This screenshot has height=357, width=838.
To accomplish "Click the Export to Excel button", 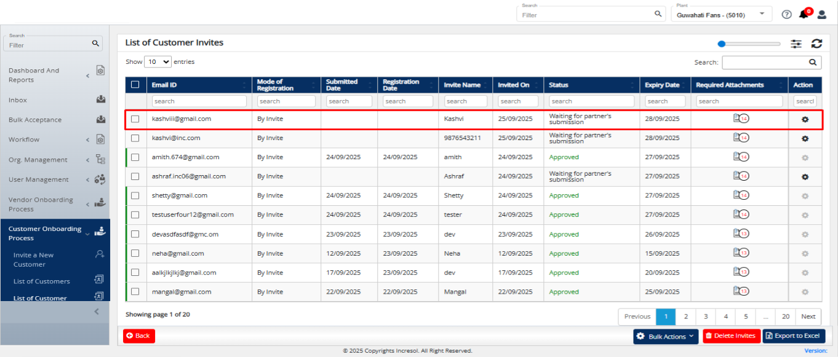I will [794, 336].
